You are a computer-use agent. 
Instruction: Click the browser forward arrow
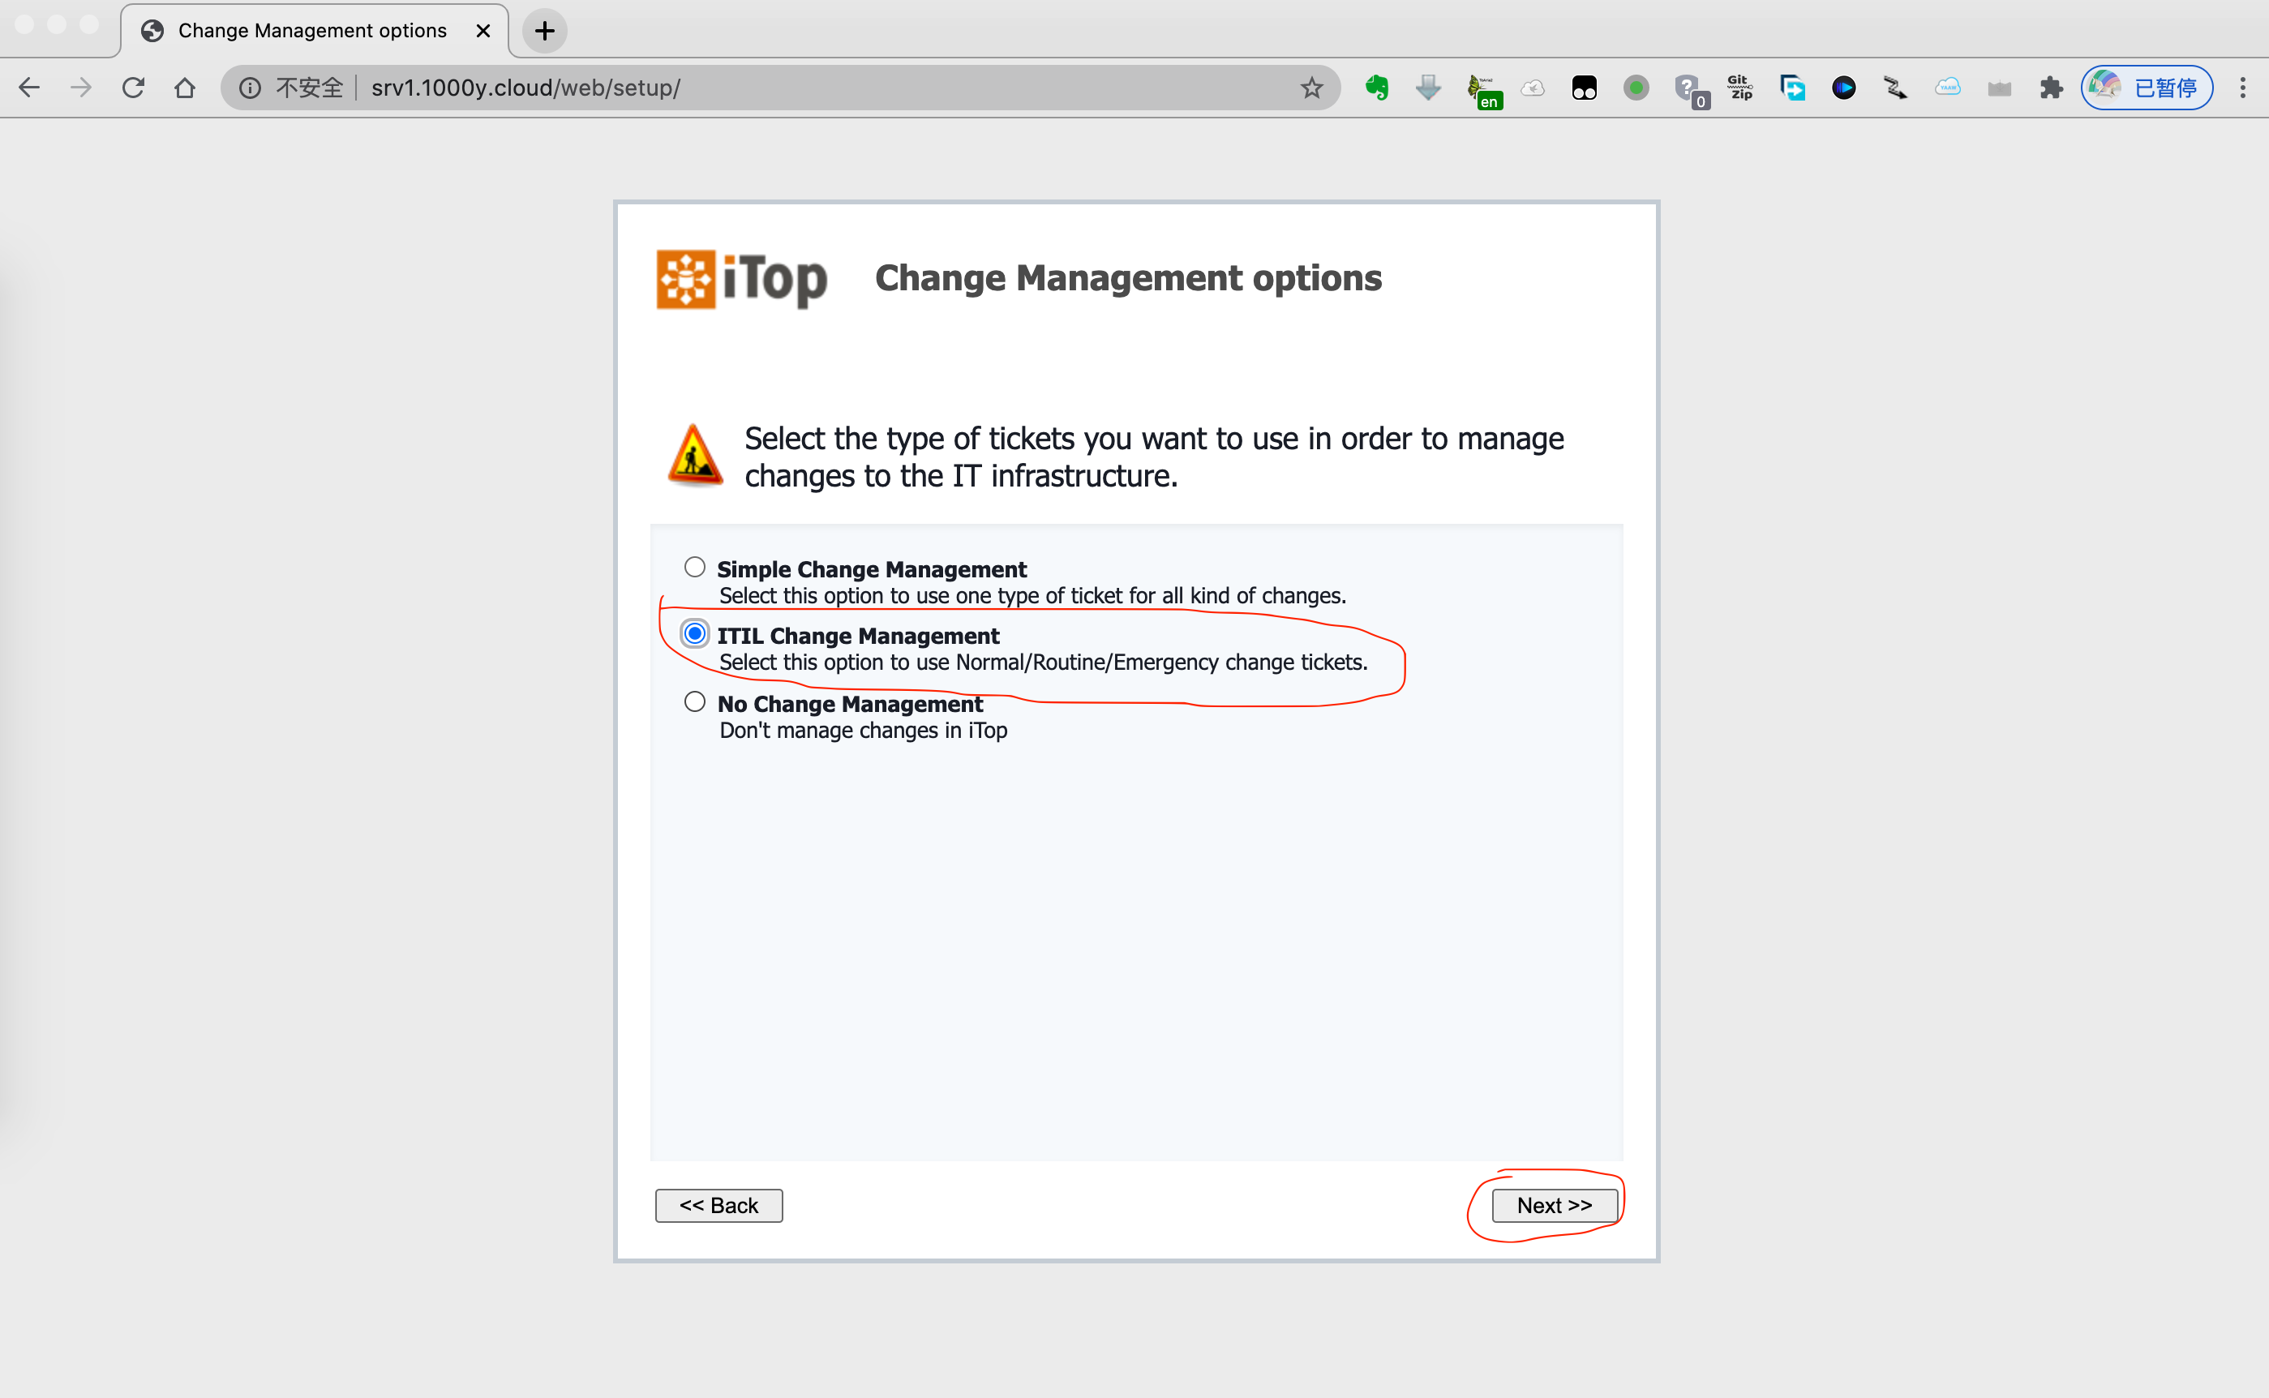[81, 88]
